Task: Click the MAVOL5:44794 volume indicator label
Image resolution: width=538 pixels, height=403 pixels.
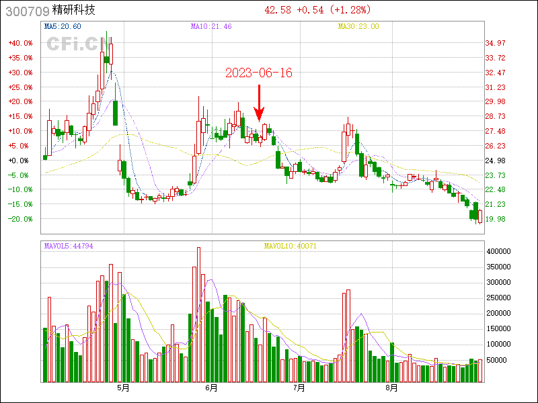Action: [x=68, y=247]
